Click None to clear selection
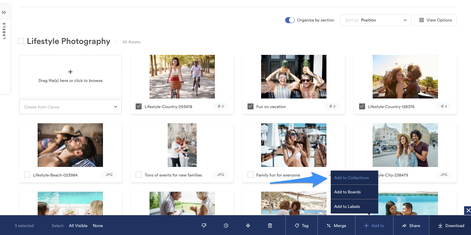 point(98,226)
